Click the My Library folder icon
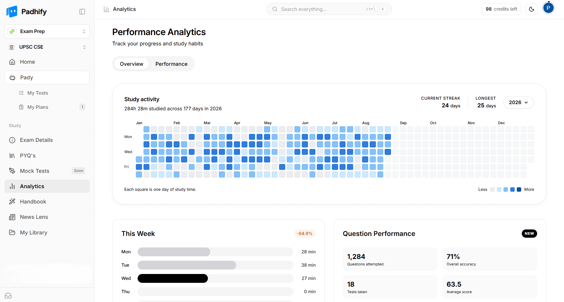This screenshot has width=564, height=302. tap(12, 232)
